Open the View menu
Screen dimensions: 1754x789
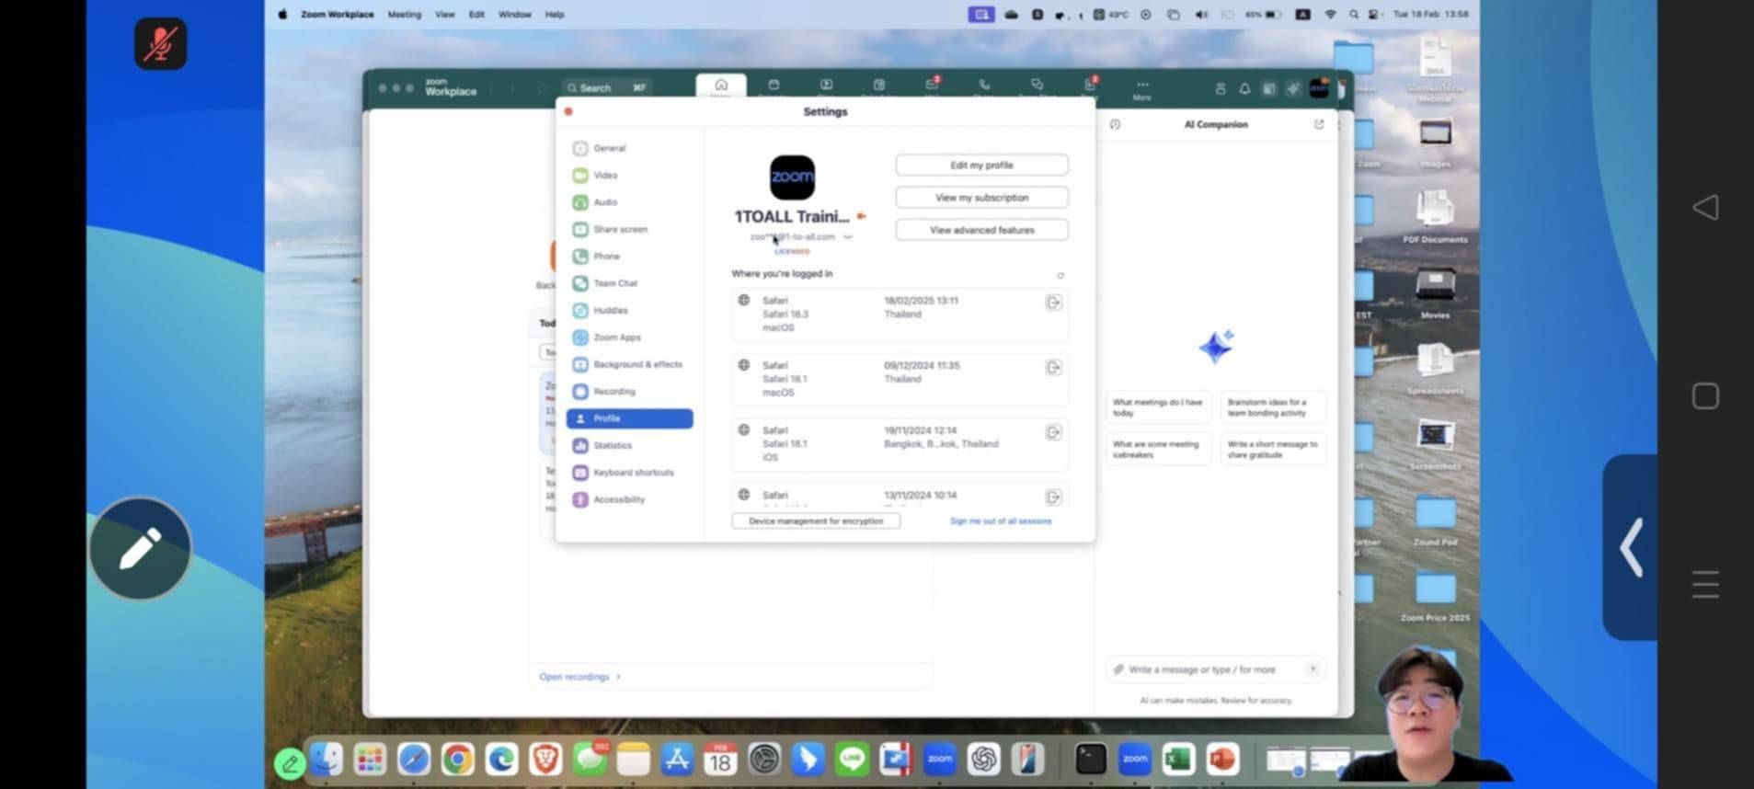click(x=444, y=15)
